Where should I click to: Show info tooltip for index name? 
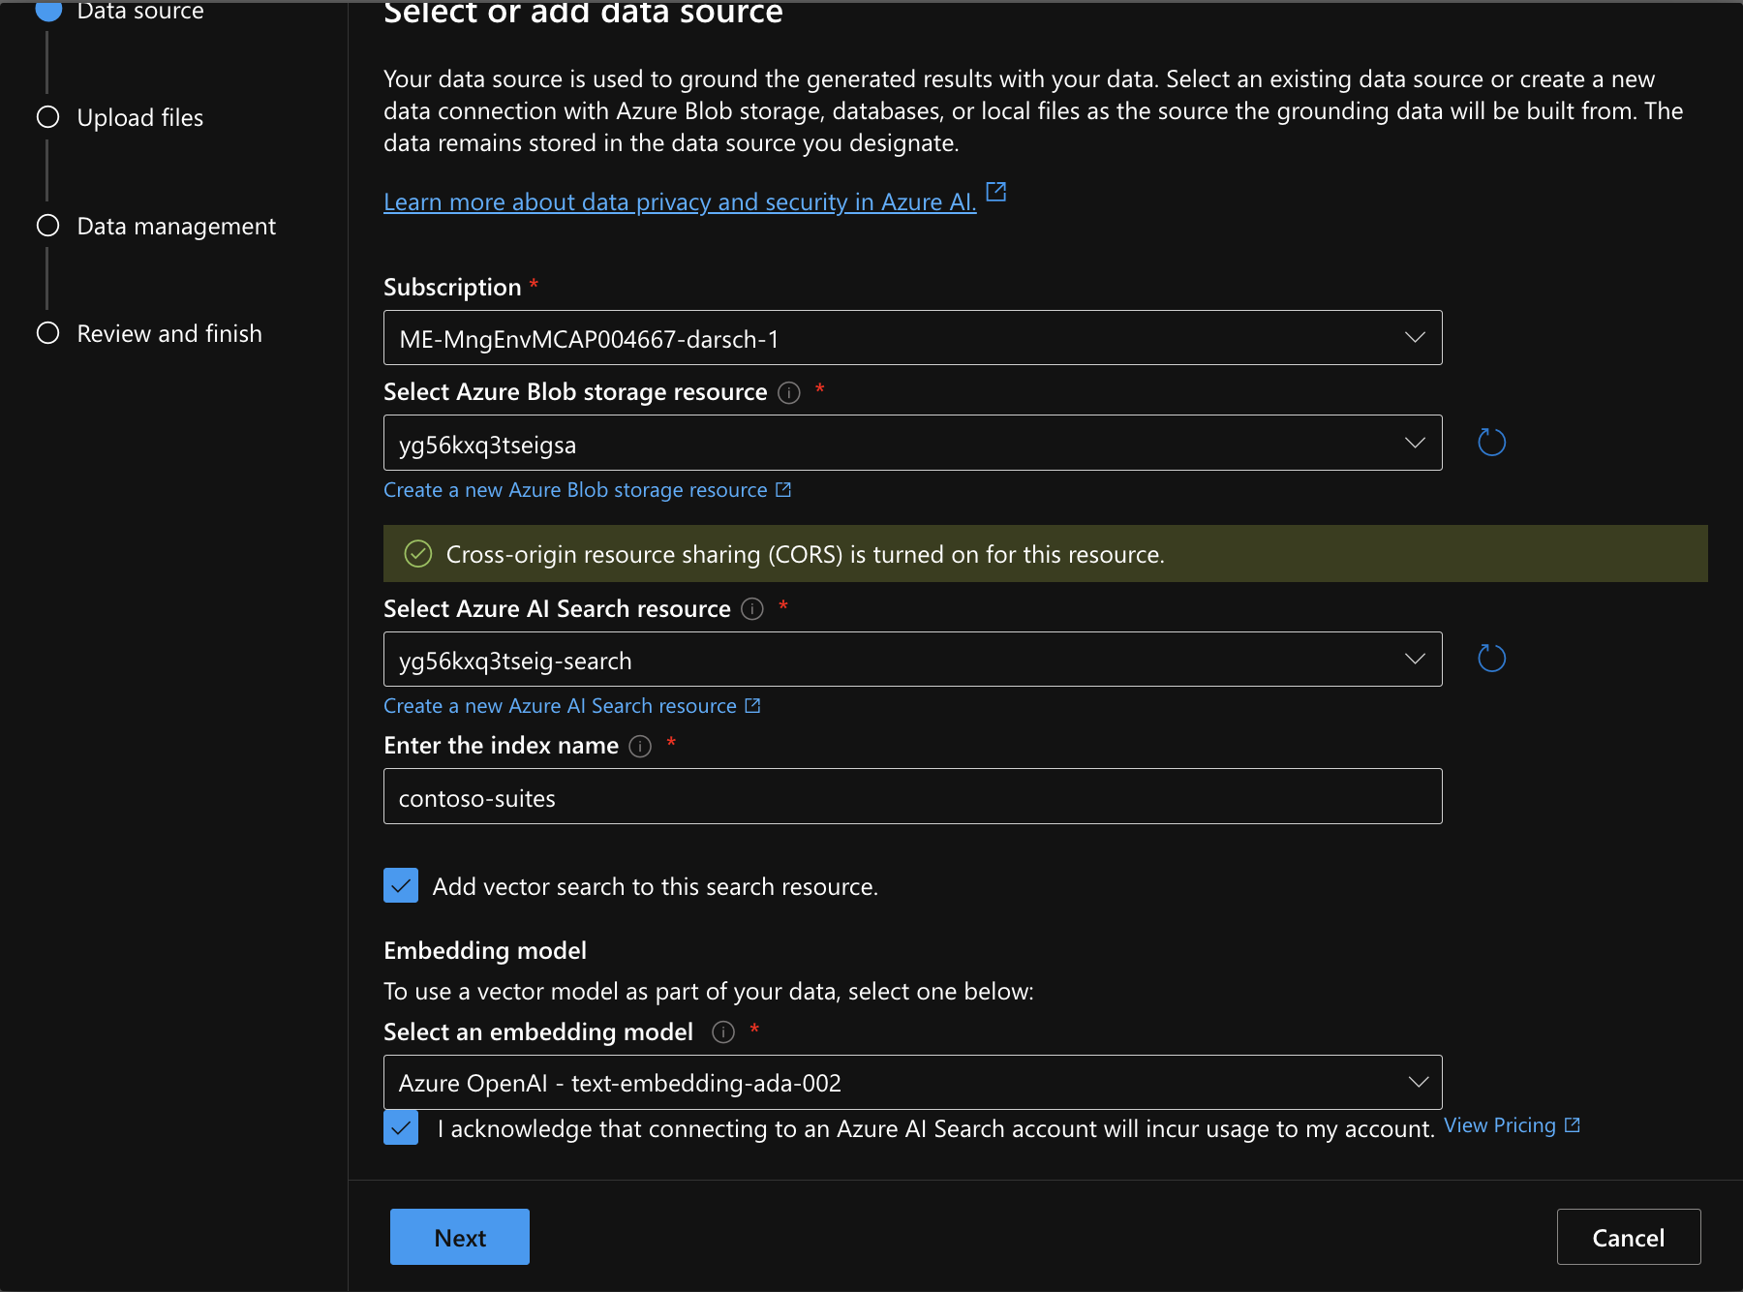[x=640, y=746]
